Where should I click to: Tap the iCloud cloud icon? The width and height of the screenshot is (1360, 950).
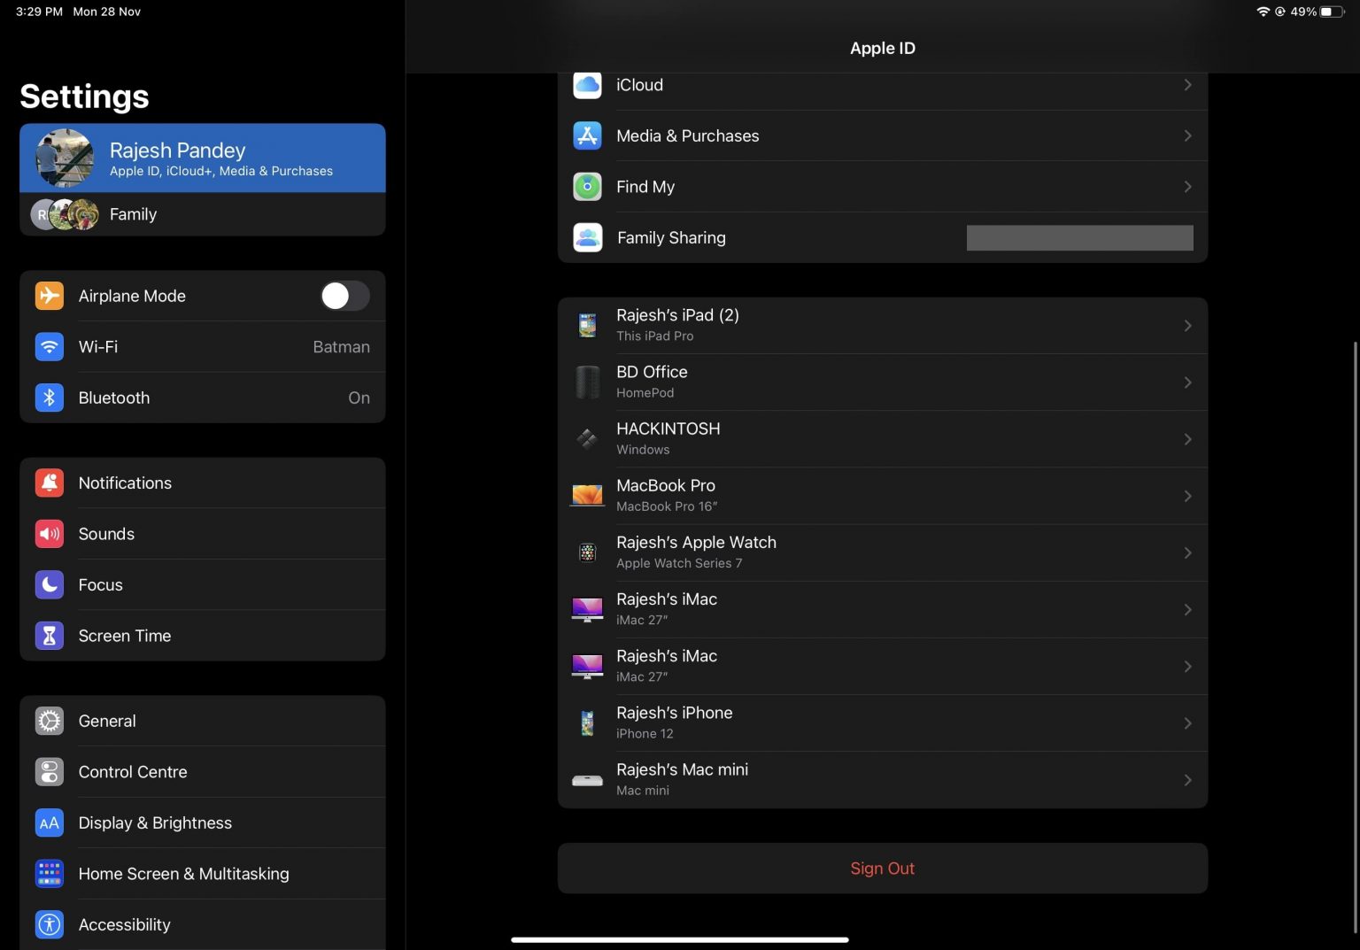pos(588,85)
